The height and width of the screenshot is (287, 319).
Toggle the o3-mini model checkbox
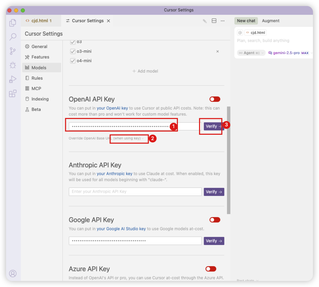(73, 51)
